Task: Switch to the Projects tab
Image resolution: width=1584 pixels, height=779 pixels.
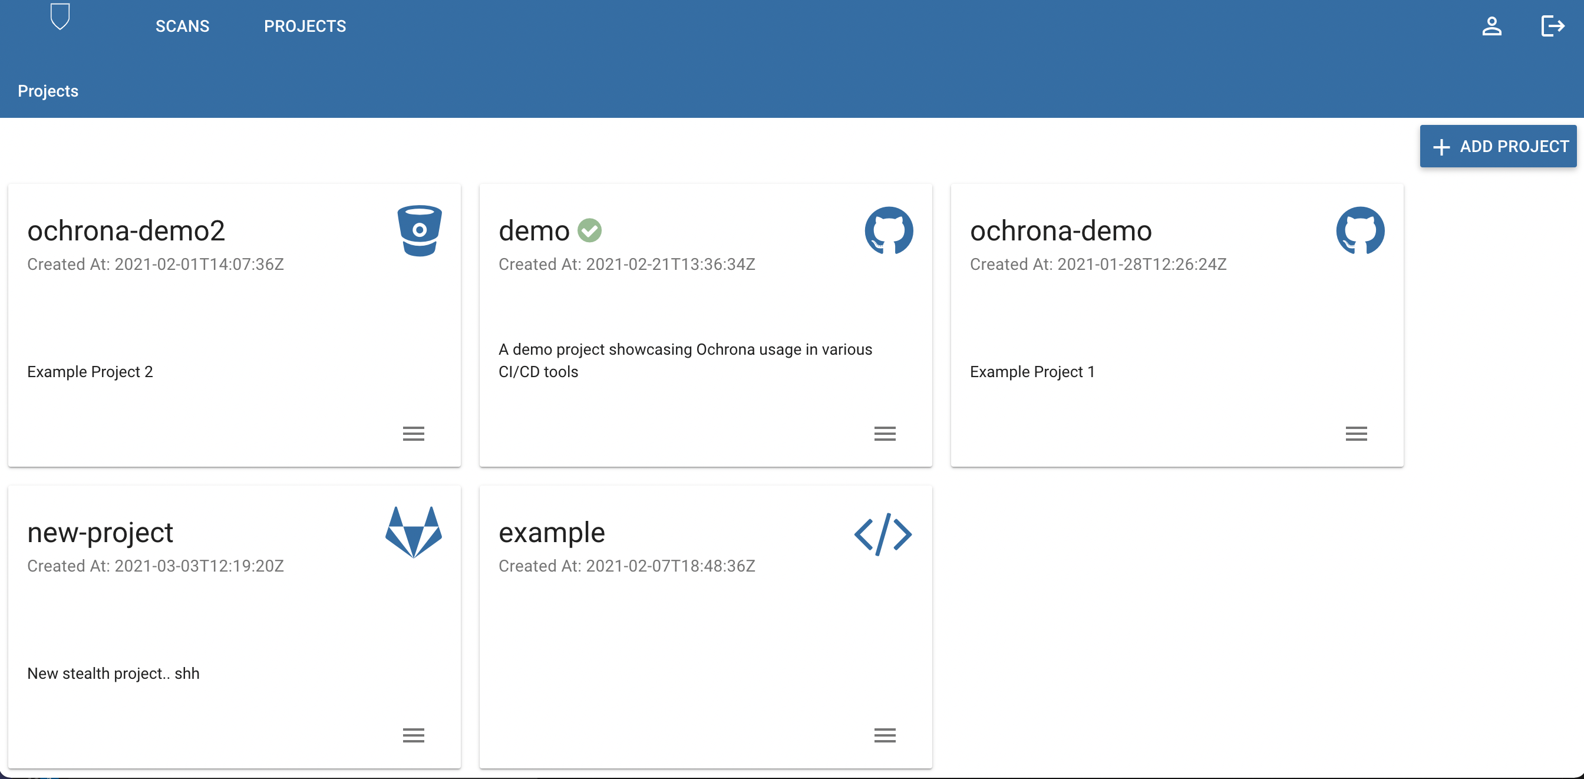Action: 305,27
